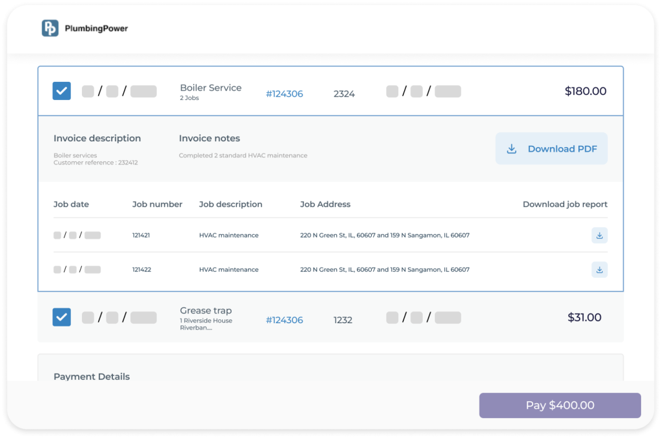Select the $180.00 invoice amount

(585, 92)
